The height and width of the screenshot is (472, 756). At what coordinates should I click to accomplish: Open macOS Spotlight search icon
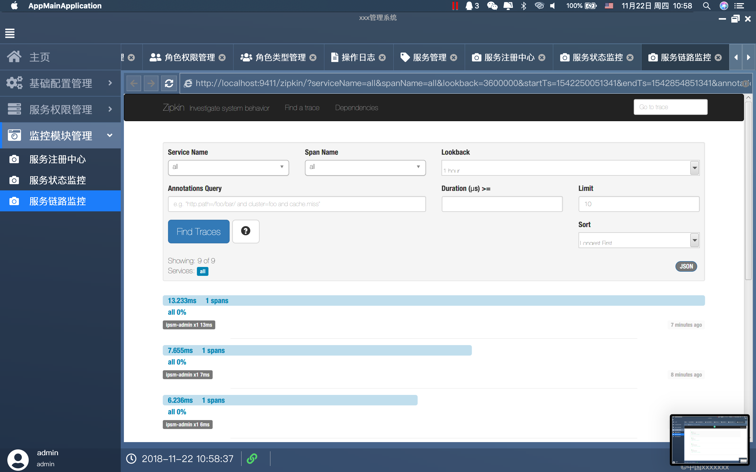pyautogui.click(x=706, y=6)
